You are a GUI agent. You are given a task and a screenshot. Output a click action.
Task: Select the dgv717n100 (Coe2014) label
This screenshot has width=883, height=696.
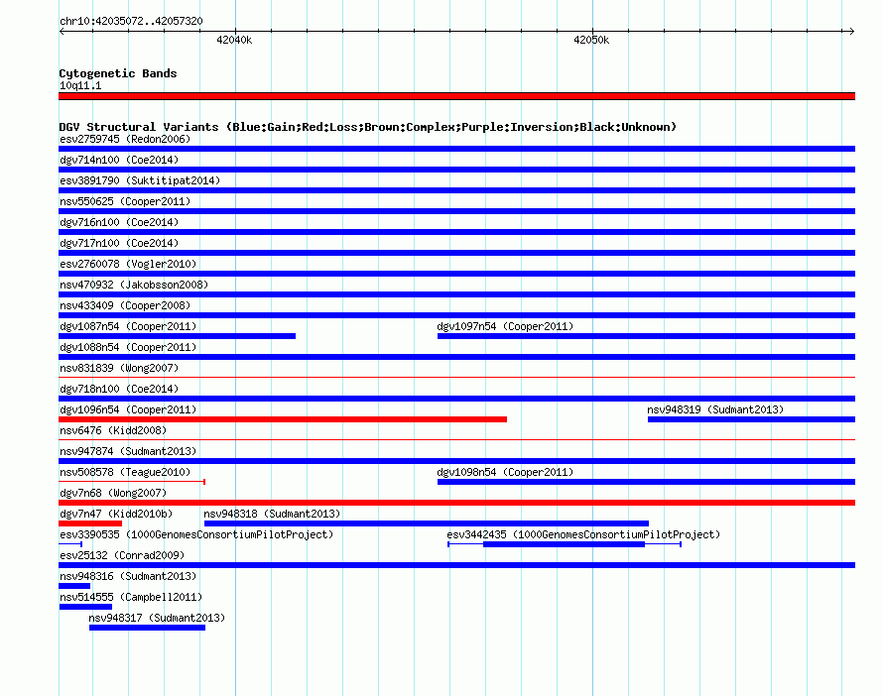[119, 243]
